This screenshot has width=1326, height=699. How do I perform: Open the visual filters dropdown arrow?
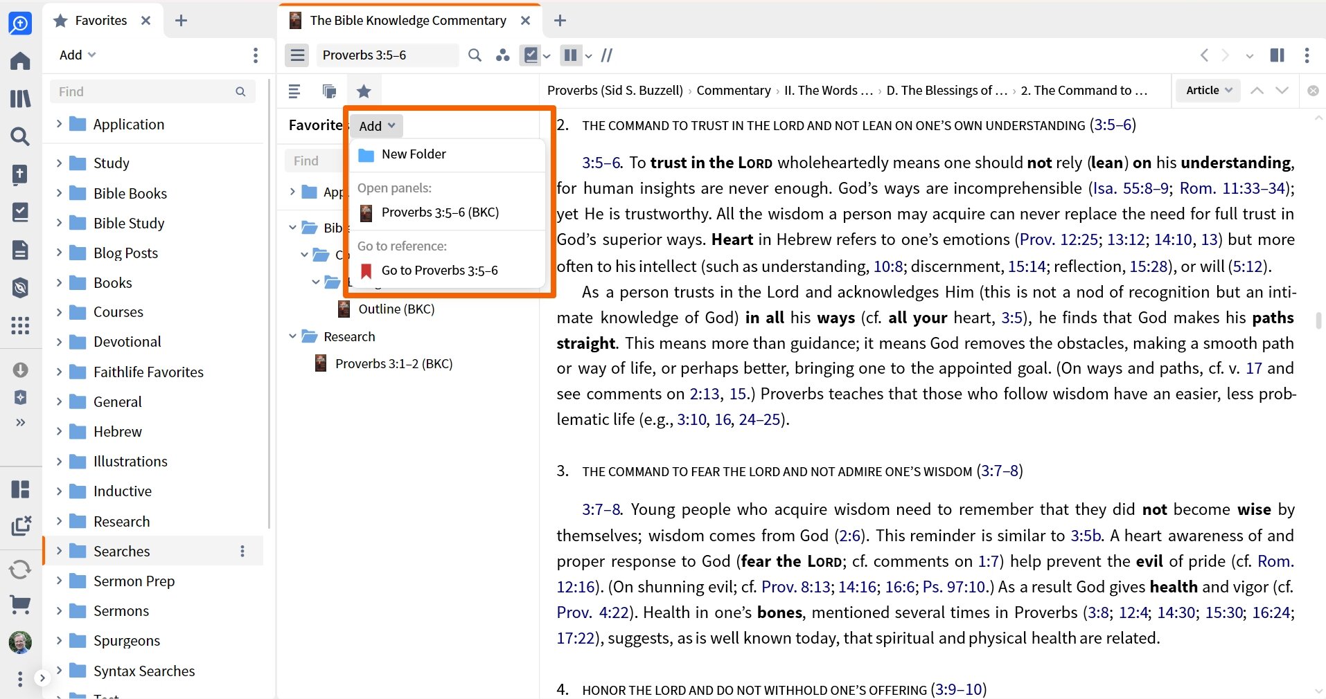547,56
